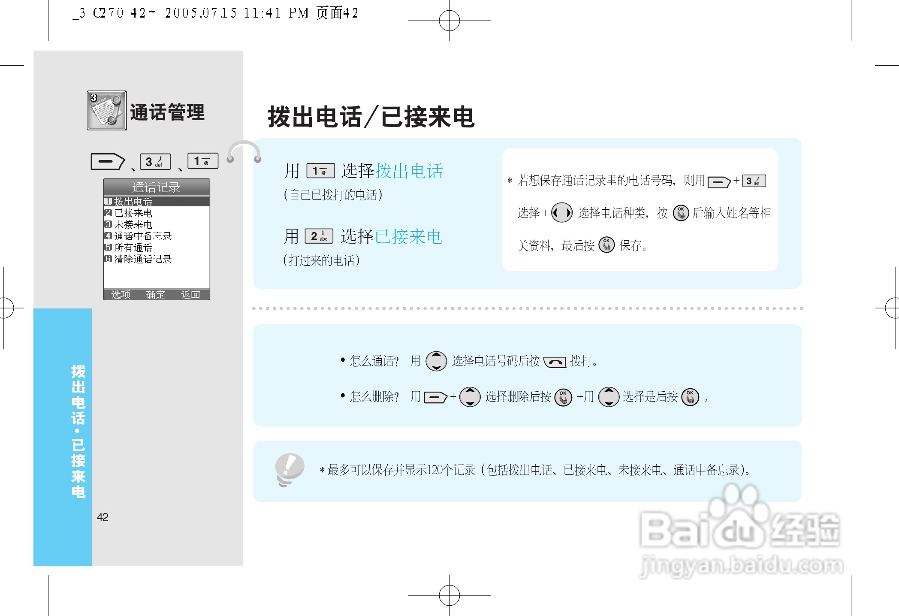
Task: Select 已接来电 in the 通话记录 menu
Action: click(x=133, y=213)
